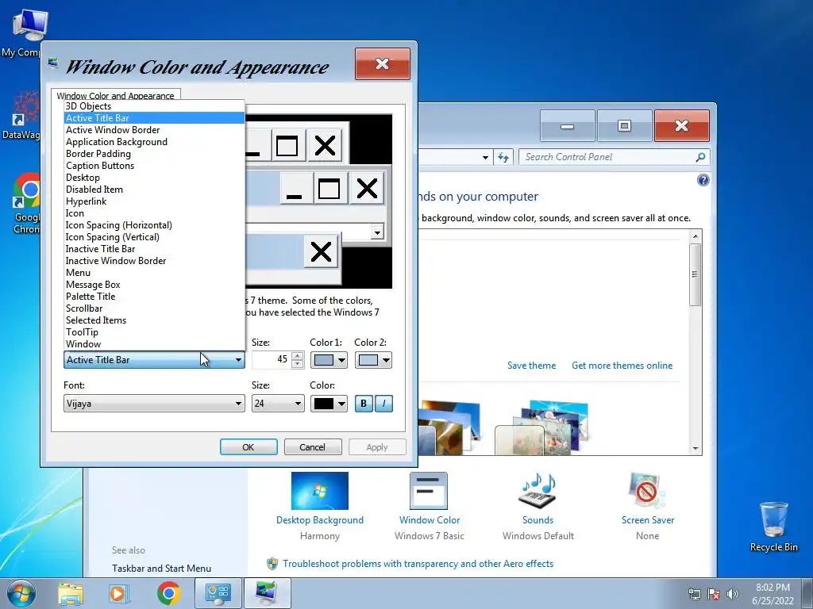Pick Application Background from the list
Image resolution: width=813 pixels, height=609 pixels.
point(154,142)
